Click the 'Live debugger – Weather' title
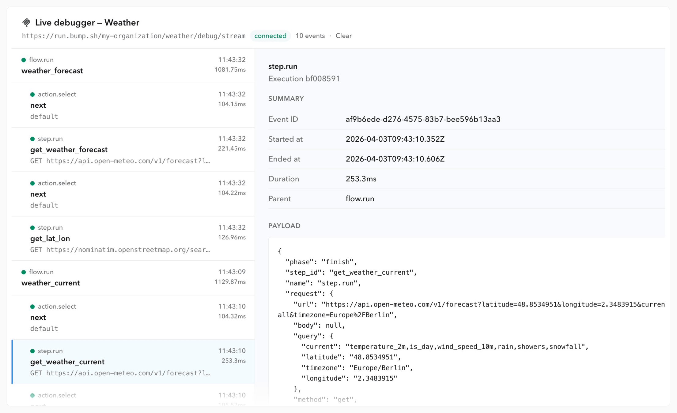677x413 pixels. [87, 23]
